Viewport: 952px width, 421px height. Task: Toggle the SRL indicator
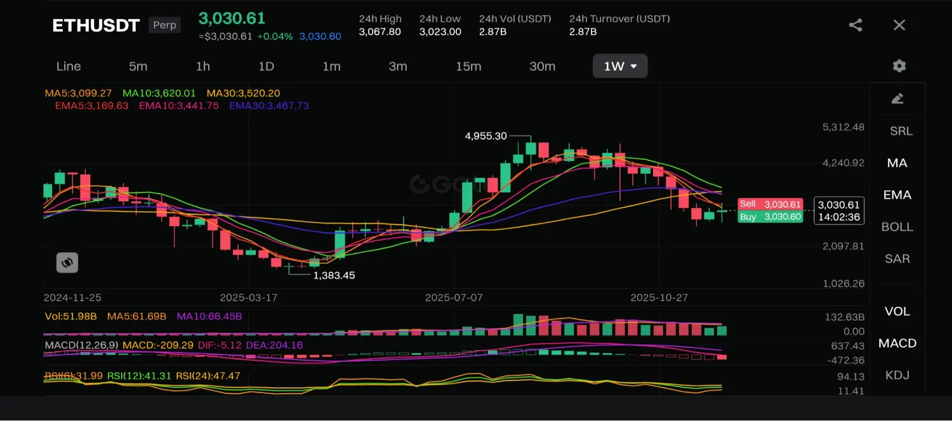[x=901, y=131]
